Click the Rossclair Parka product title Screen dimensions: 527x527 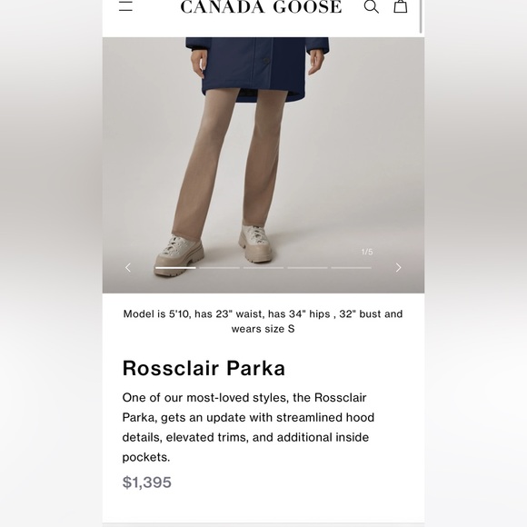pyautogui.click(x=204, y=368)
